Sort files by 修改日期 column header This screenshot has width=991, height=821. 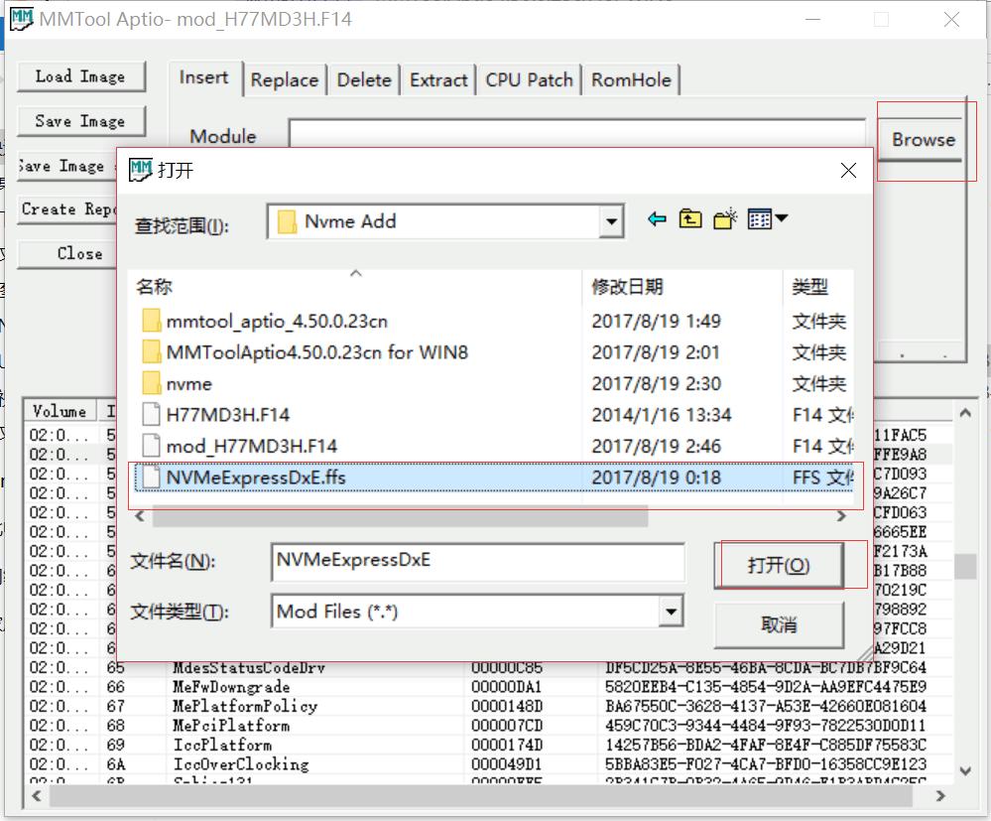[x=628, y=287]
